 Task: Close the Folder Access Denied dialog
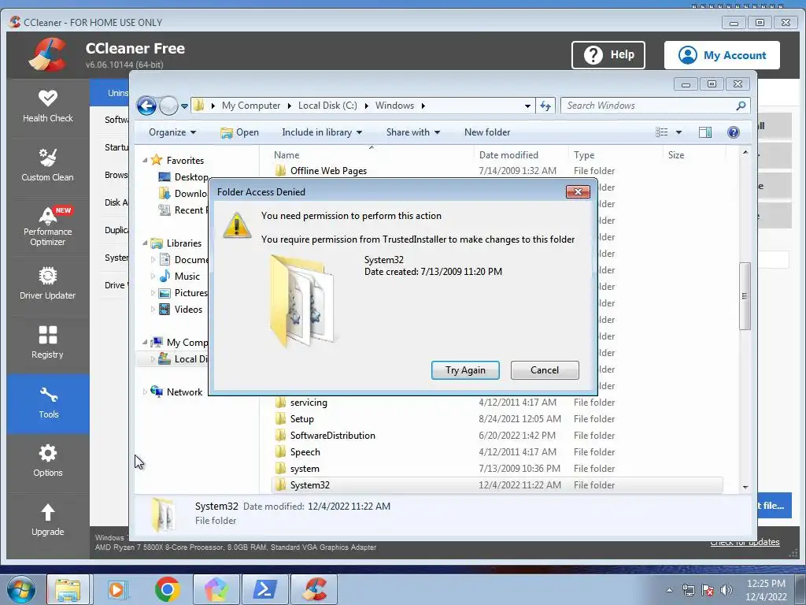pos(578,192)
